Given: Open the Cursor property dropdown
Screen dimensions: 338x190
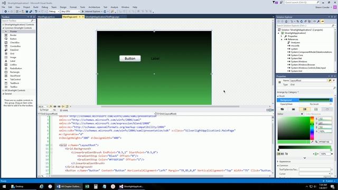Looking at the screenshot, I should 330,174.
